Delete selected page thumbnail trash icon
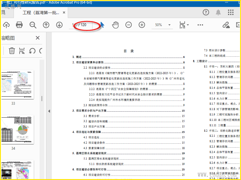241x180 pixels. (x=12, y=51)
